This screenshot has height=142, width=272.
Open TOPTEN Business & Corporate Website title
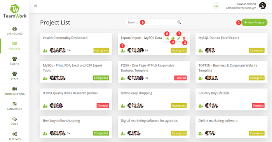coord(228,68)
